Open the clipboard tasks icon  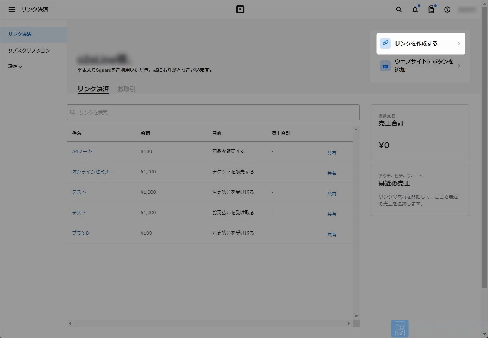point(431,9)
